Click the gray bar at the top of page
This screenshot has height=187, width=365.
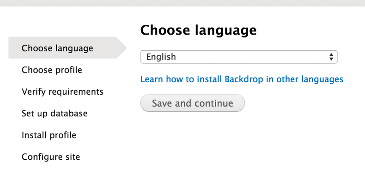(x=182, y=3)
